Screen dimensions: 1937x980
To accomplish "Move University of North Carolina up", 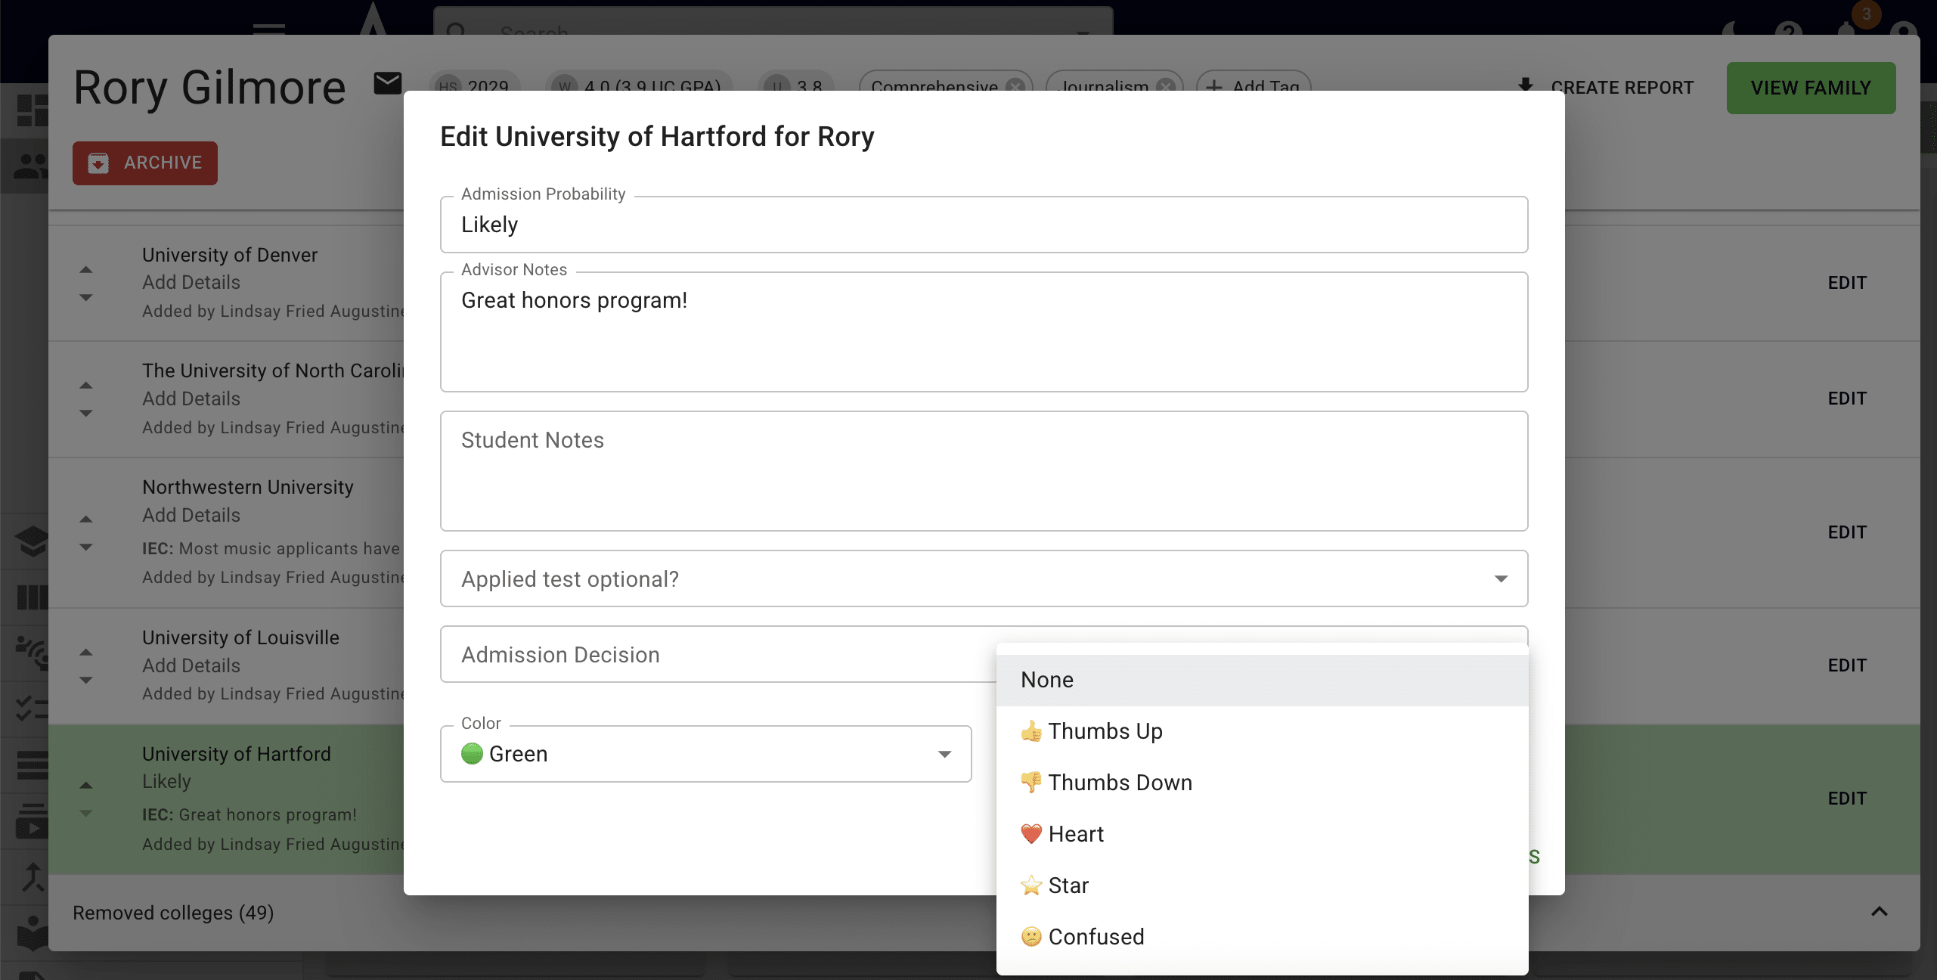I will point(86,385).
